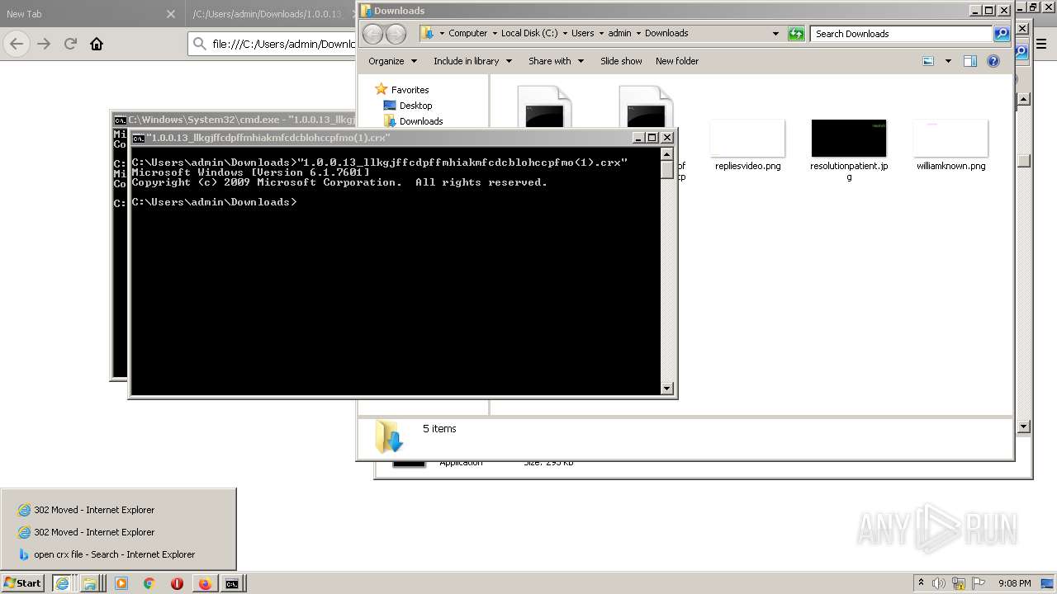The height and width of the screenshot is (594, 1057).
Task: Open the Windows Explorer taskbar icon
Action: point(89,583)
